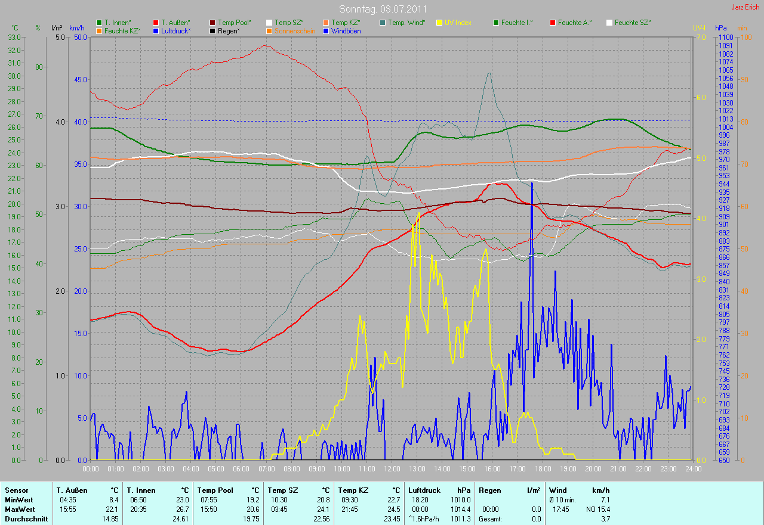Click the km/h axis unit above the chart

tap(77, 28)
